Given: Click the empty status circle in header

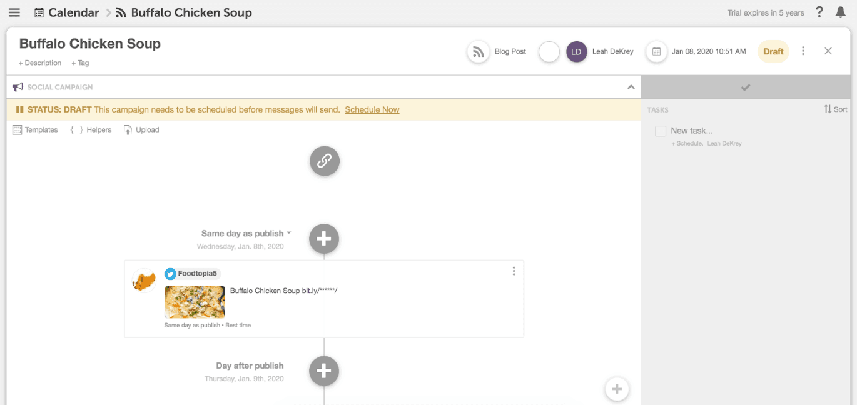Looking at the screenshot, I should 549,52.
